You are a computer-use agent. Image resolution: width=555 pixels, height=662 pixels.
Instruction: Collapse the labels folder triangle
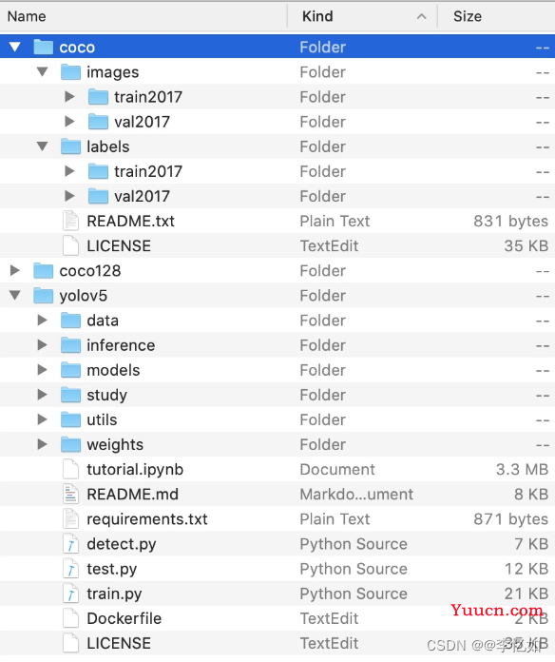pos(42,146)
